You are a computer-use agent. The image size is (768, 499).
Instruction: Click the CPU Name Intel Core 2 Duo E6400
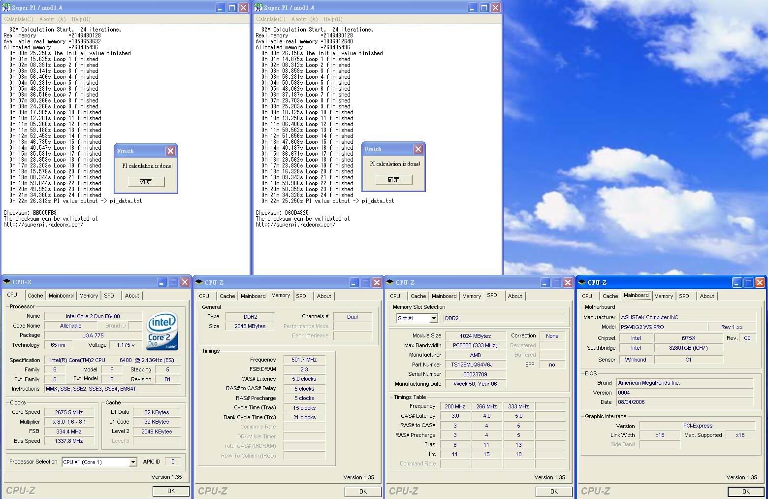coord(93,316)
